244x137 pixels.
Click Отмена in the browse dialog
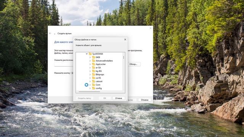[119, 98]
